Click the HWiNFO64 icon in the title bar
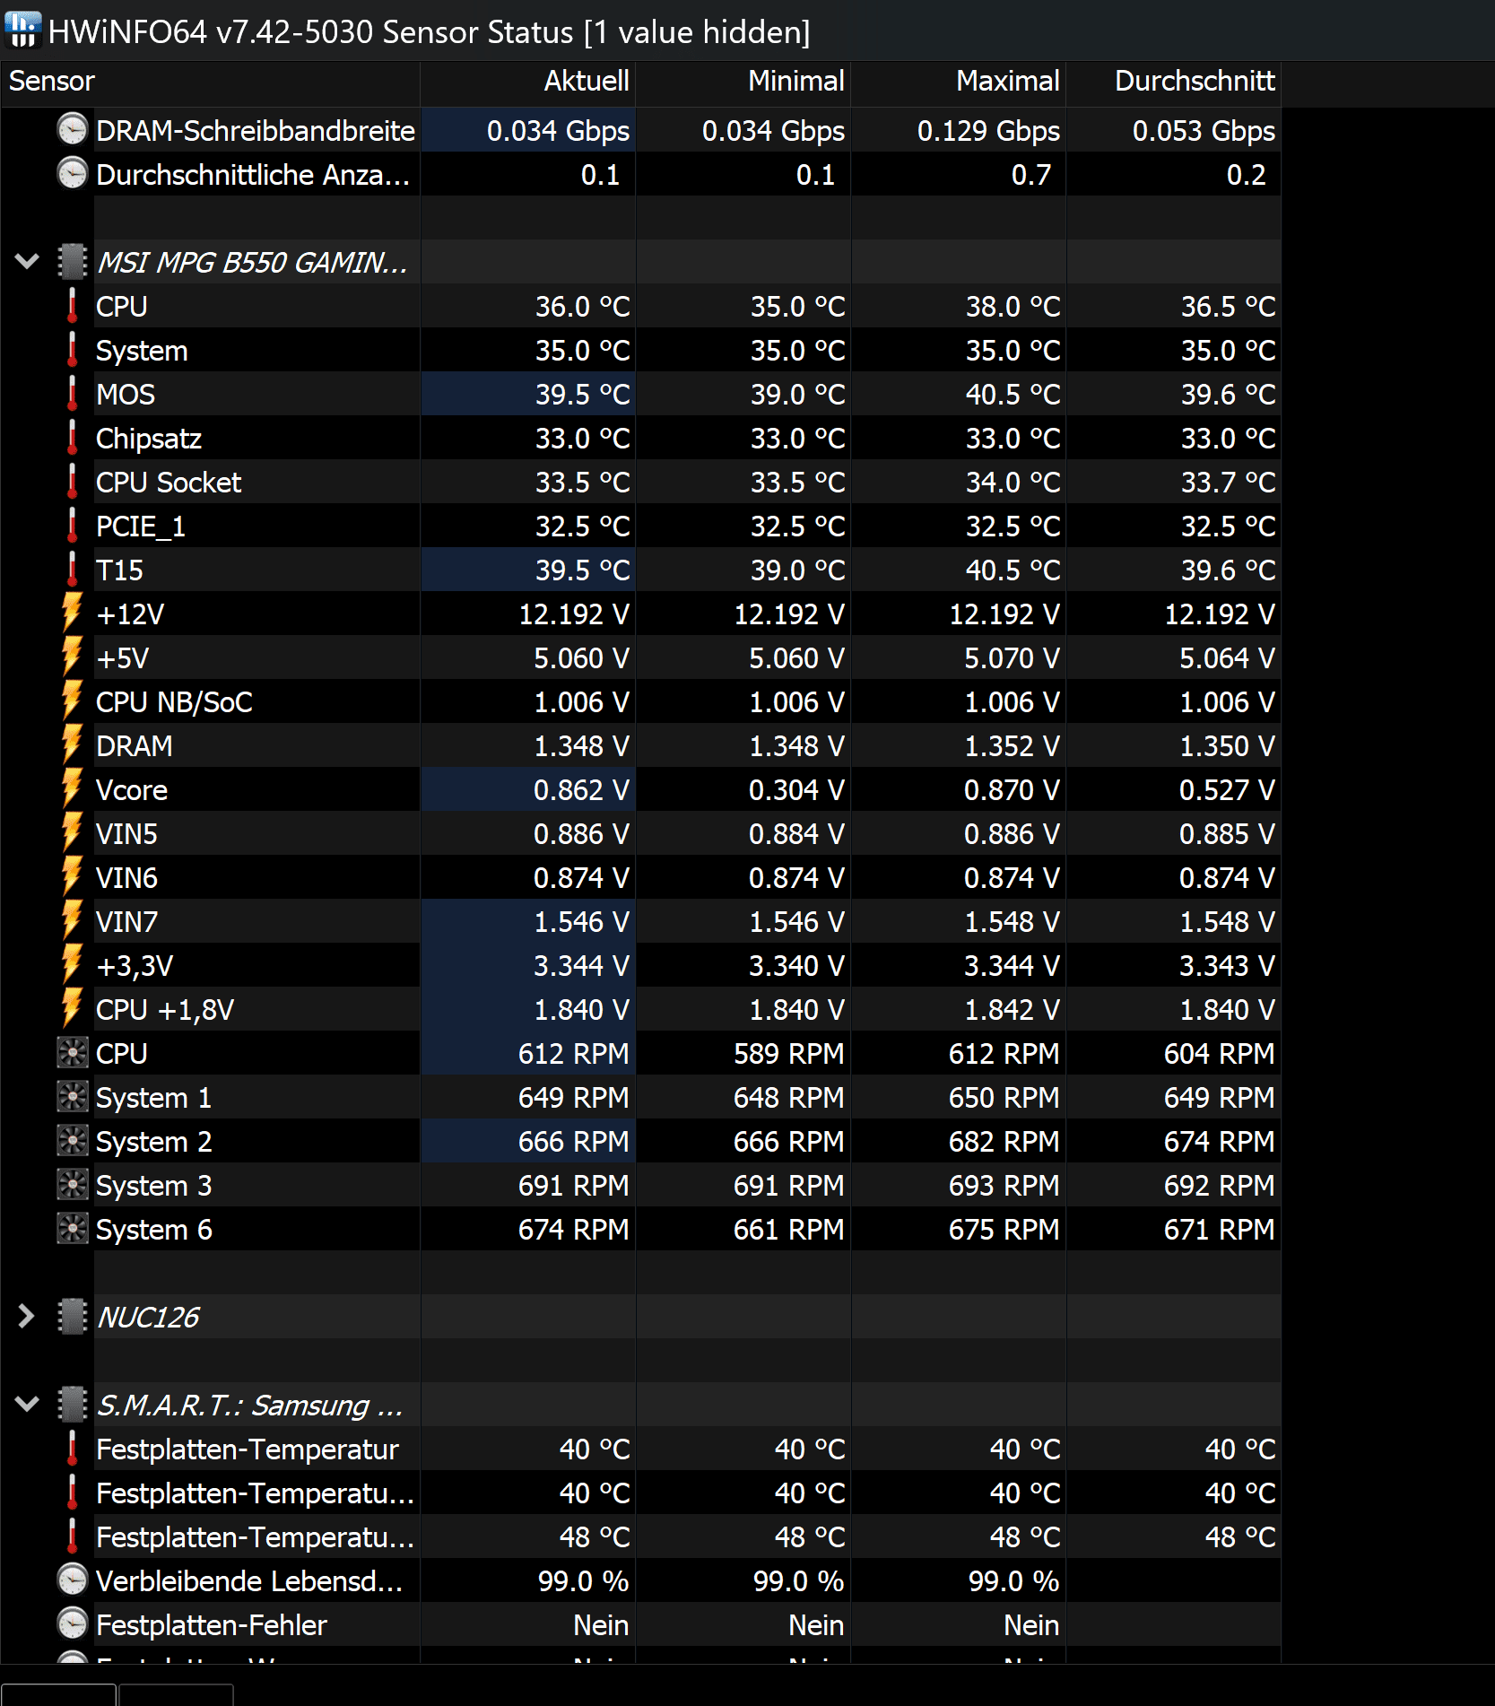The image size is (1495, 1706). click(24, 31)
